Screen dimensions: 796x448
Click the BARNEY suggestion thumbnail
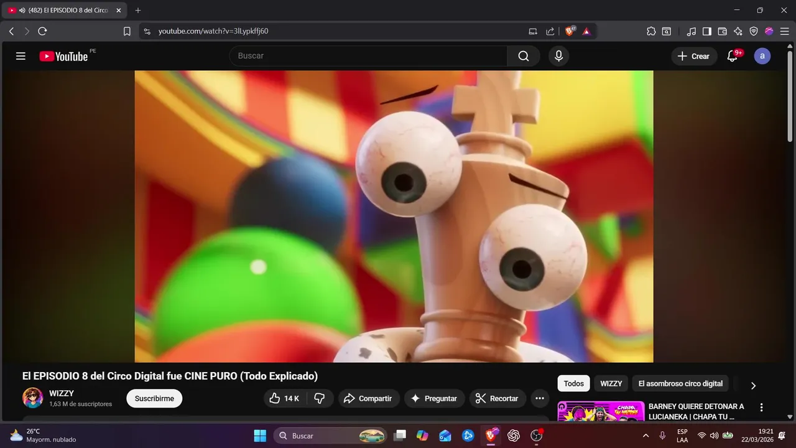coord(601,412)
